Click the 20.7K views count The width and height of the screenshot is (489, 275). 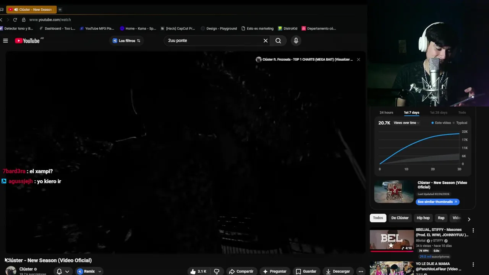[x=384, y=123]
